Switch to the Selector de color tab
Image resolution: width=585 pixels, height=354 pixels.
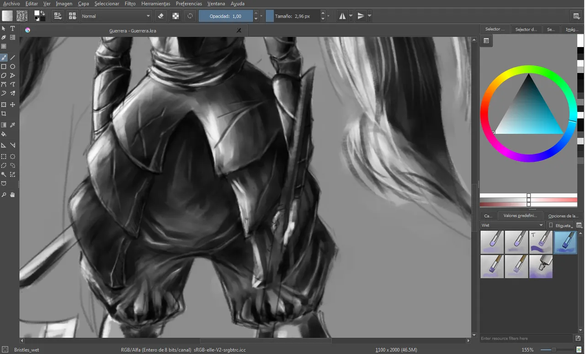[526, 29]
